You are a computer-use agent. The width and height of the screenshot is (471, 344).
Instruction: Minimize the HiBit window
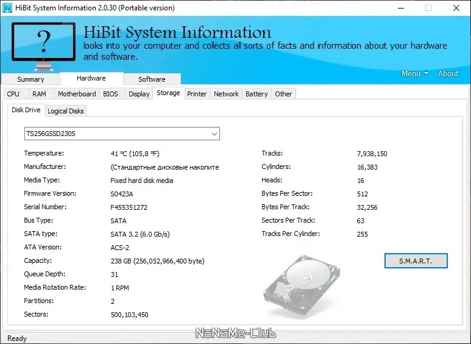click(x=401, y=8)
